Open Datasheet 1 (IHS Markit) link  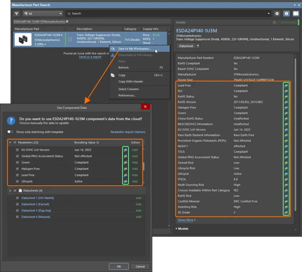pyautogui.click(x=37, y=198)
